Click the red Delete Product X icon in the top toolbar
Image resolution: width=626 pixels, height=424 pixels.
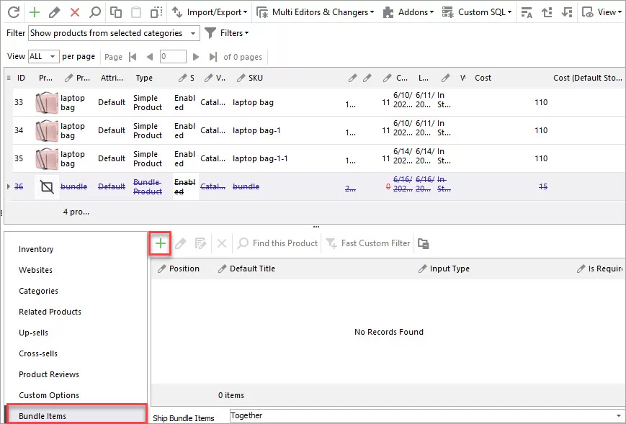pyautogui.click(x=75, y=12)
